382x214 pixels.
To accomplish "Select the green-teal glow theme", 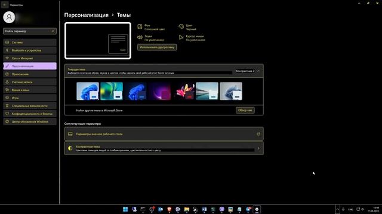I will (x=112, y=91).
